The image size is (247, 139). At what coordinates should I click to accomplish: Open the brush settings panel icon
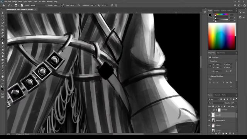point(22,5)
